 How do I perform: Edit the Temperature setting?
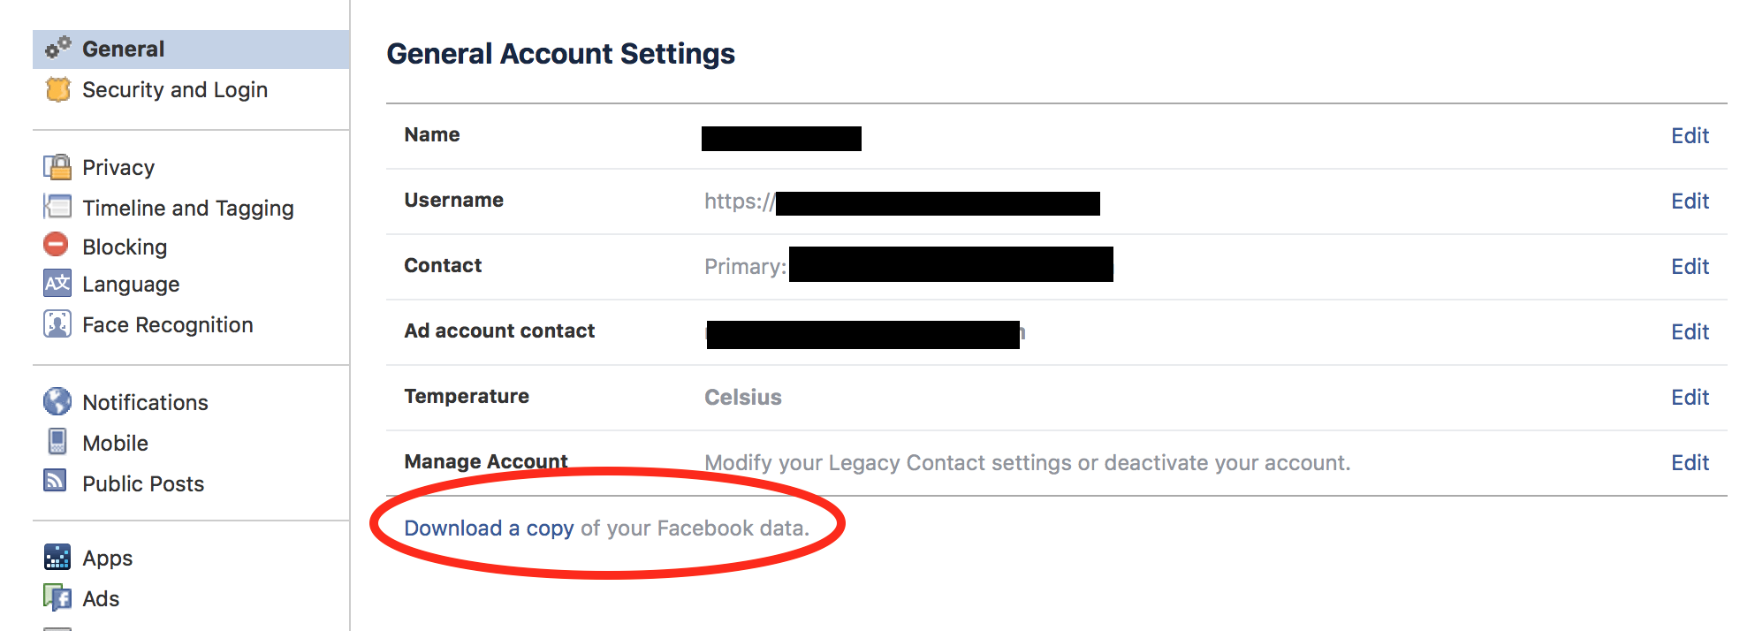[x=1690, y=398]
